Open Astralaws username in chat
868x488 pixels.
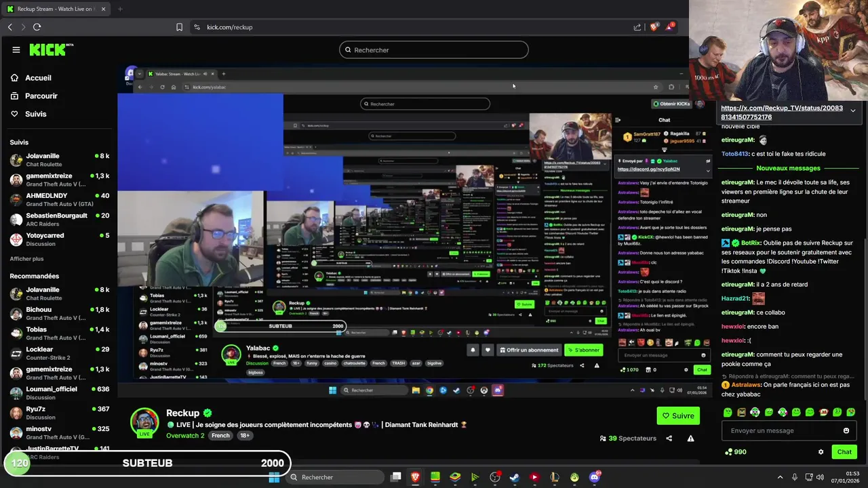(x=747, y=385)
